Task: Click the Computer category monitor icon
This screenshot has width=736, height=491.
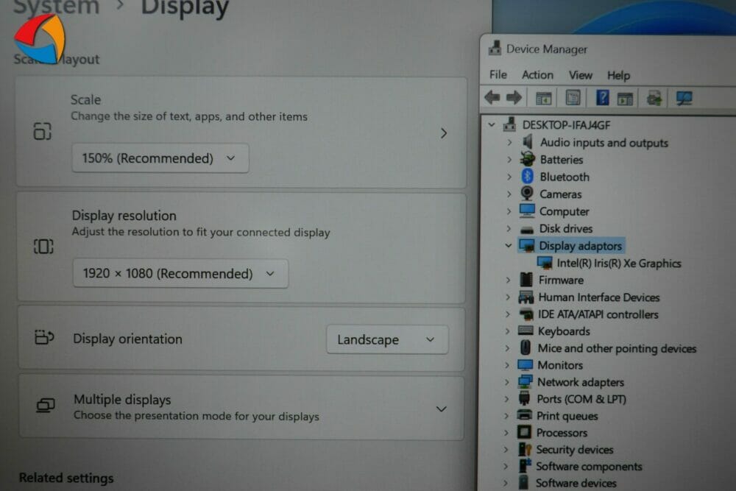Action: coord(527,211)
